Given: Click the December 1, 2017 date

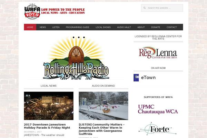Looking at the screenshot, I should coord(33,132).
